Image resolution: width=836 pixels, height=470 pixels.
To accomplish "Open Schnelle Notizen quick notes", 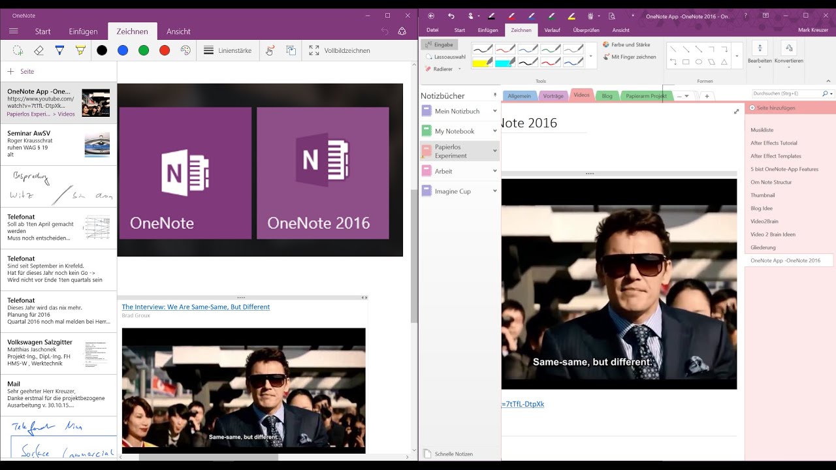I will (449, 454).
